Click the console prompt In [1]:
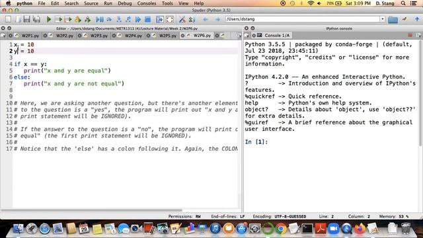 click(x=256, y=141)
